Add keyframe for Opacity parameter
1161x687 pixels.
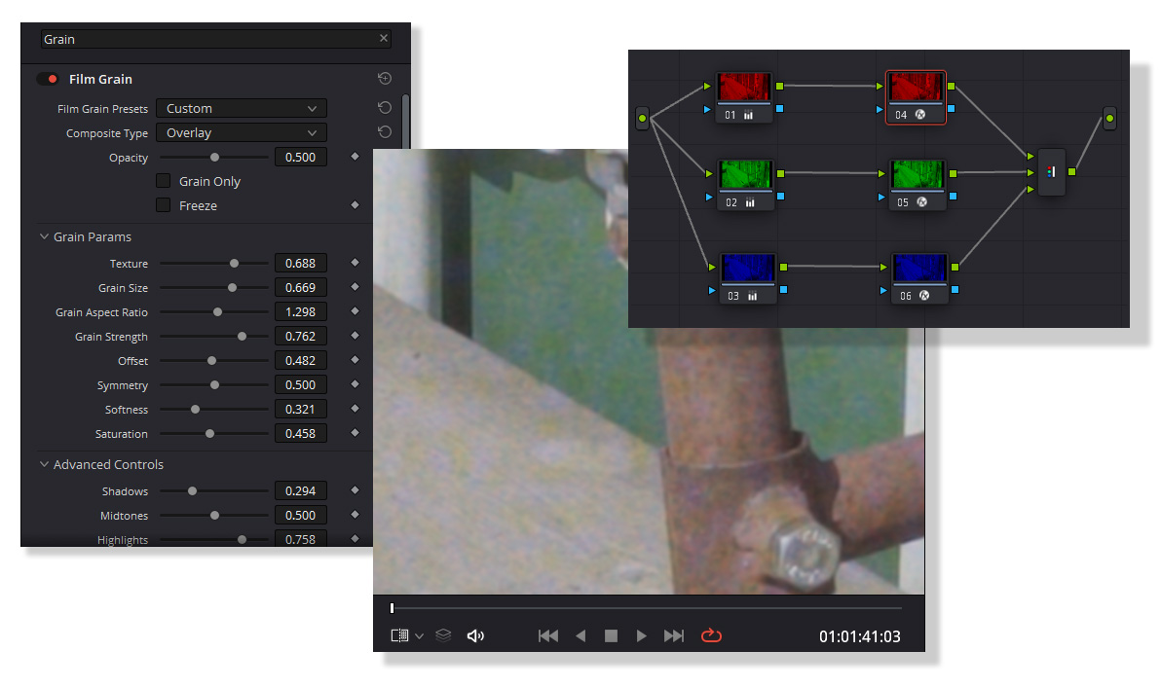pos(355,157)
